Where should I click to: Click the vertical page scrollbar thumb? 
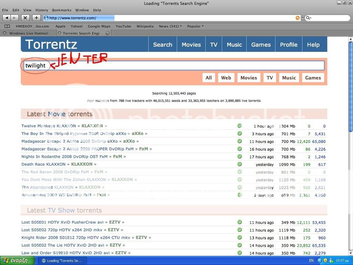351,86
